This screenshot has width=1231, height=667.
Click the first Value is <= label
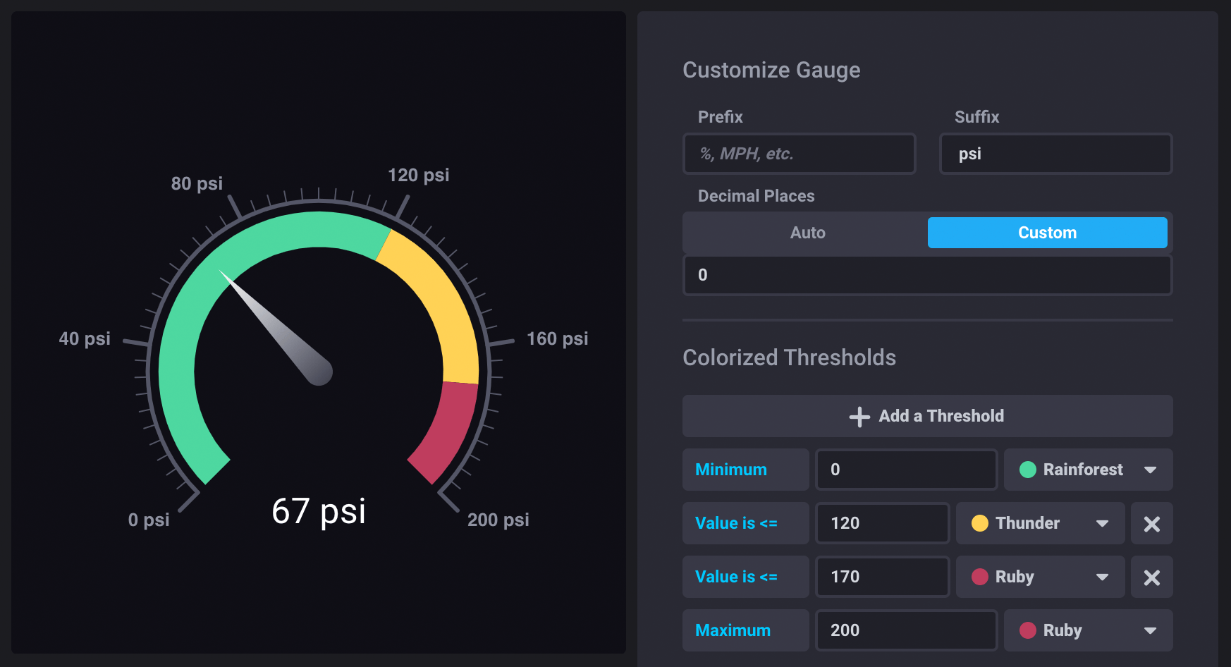pos(737,523)
